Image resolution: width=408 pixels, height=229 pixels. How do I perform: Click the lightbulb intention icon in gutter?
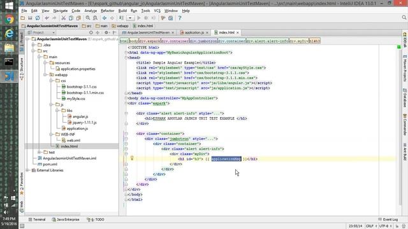132,158
